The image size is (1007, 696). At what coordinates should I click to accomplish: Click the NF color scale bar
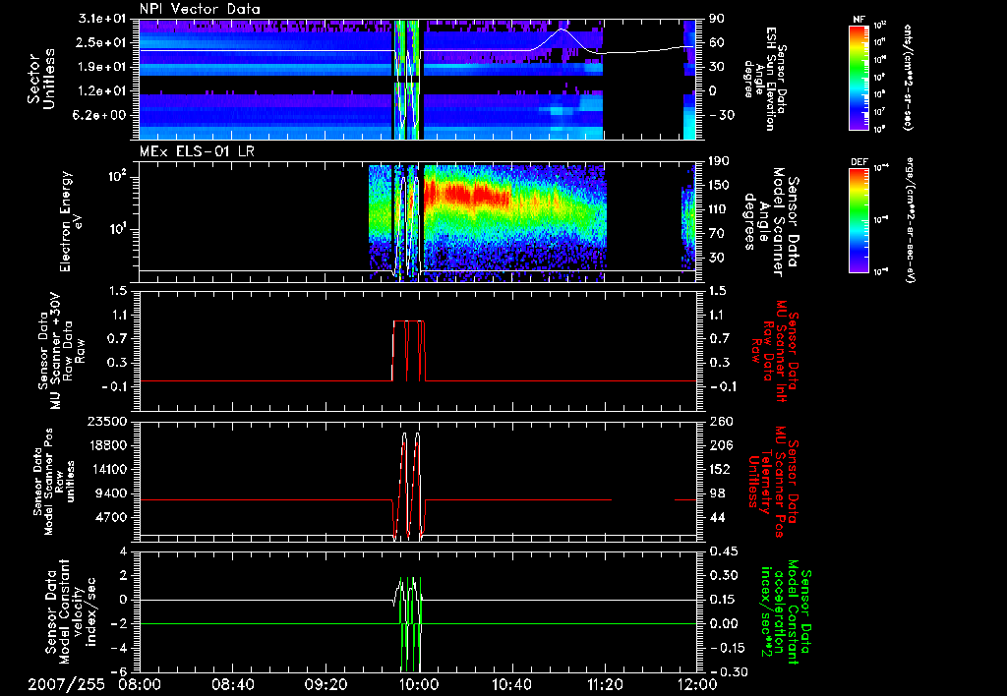pyautogui.click(x=859, y=77)
